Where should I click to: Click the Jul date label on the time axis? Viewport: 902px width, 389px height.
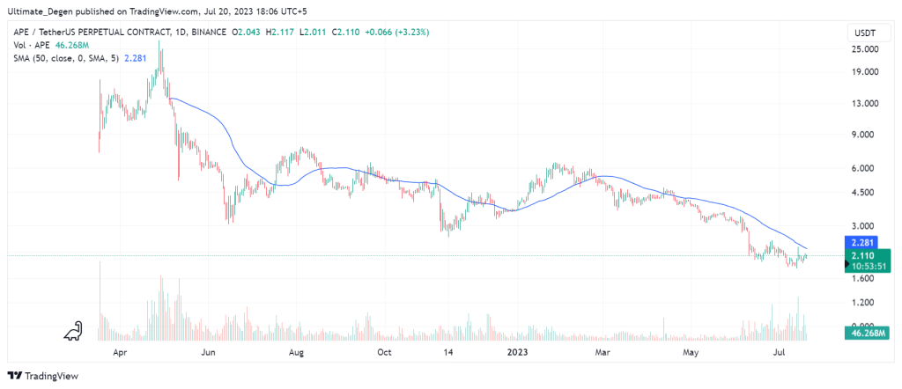(x=777, y=352)
